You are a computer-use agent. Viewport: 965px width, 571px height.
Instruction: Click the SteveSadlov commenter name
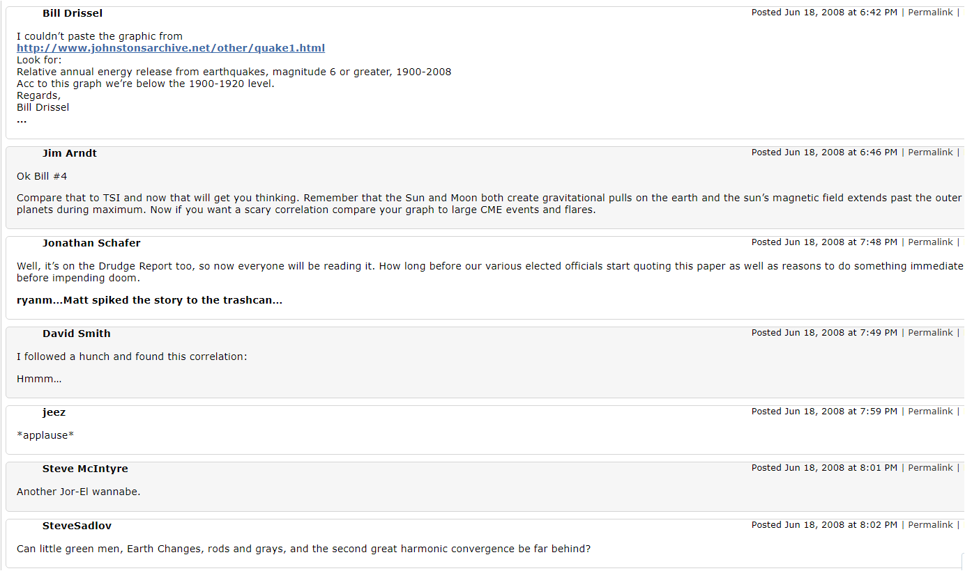tap(77, 526)
